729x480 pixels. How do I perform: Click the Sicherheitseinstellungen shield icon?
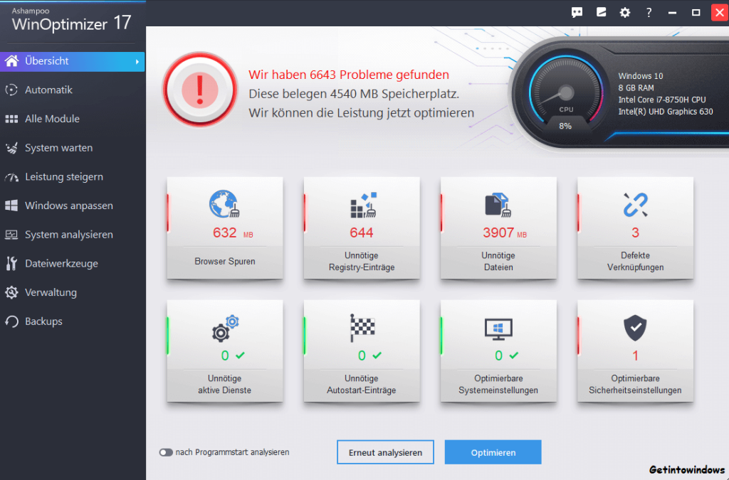pyautogui.click(x=635, y=328)
